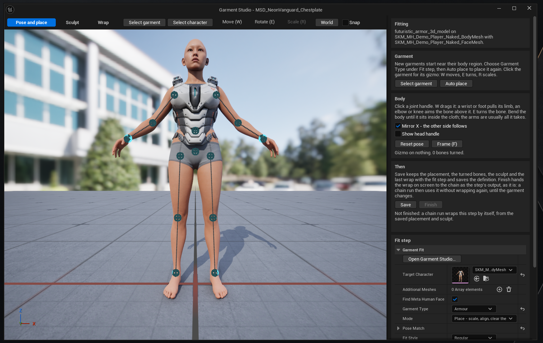Viewport: 543px width, 343px height.
Task: Toggle World coordinate space button
Action: tap(327, 22)
